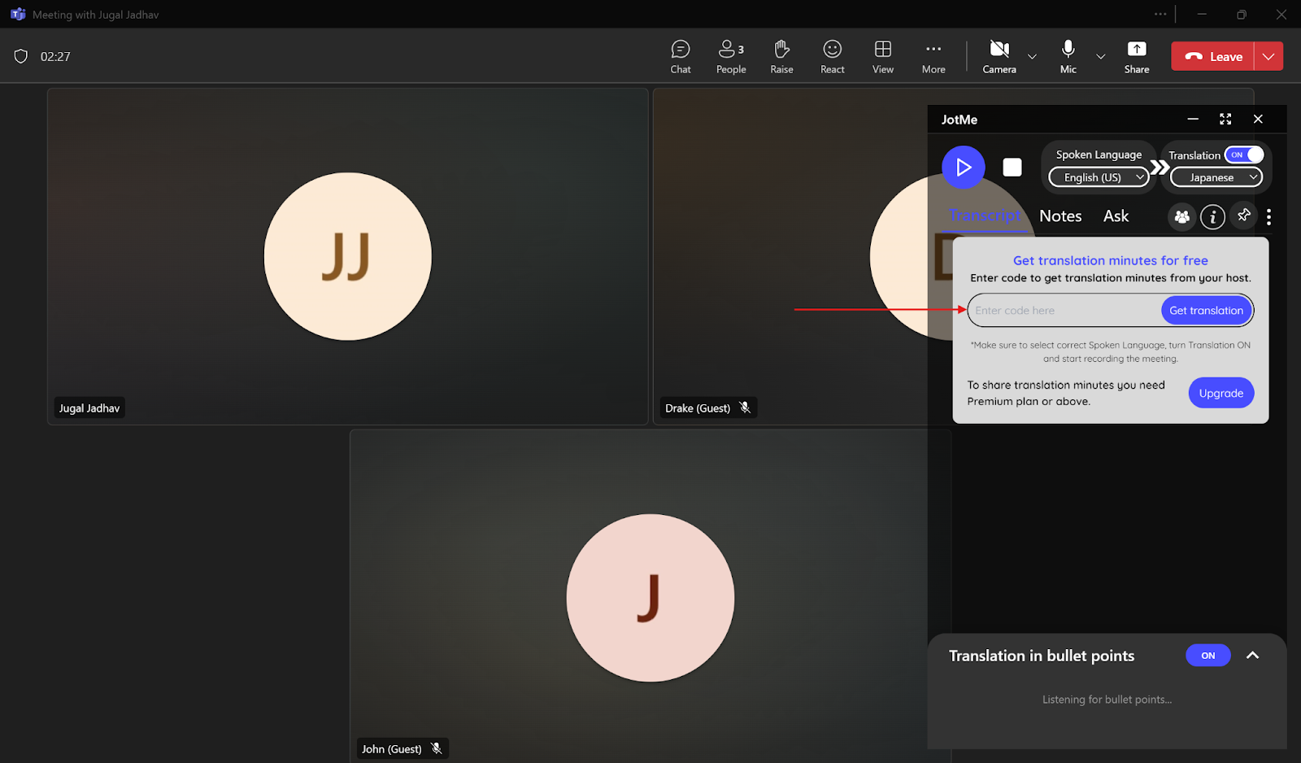Image resolution: width=1301 pixels, height=763 pixels.
Task: Click John (Guest) muted mic icon
Action: pos(437,748)
